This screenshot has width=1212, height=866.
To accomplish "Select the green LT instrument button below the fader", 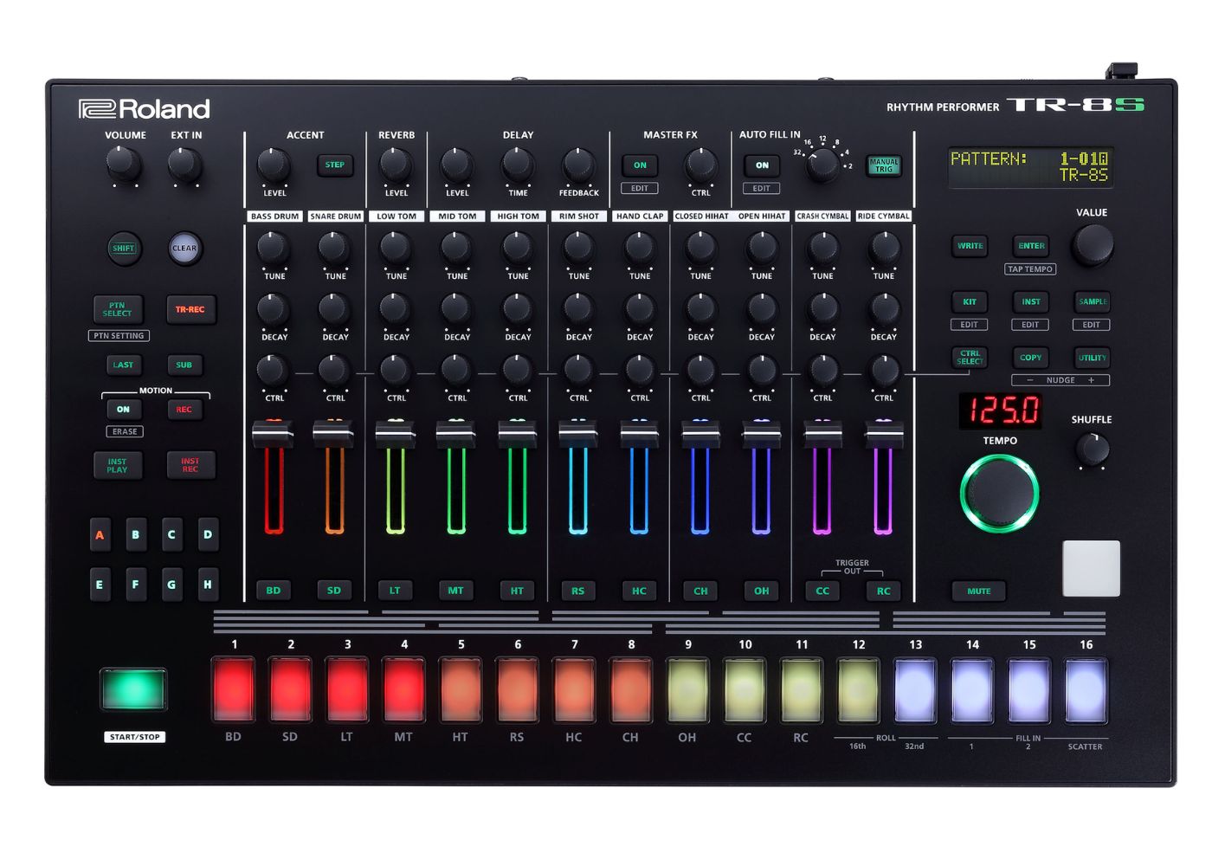I will (395, 591).
